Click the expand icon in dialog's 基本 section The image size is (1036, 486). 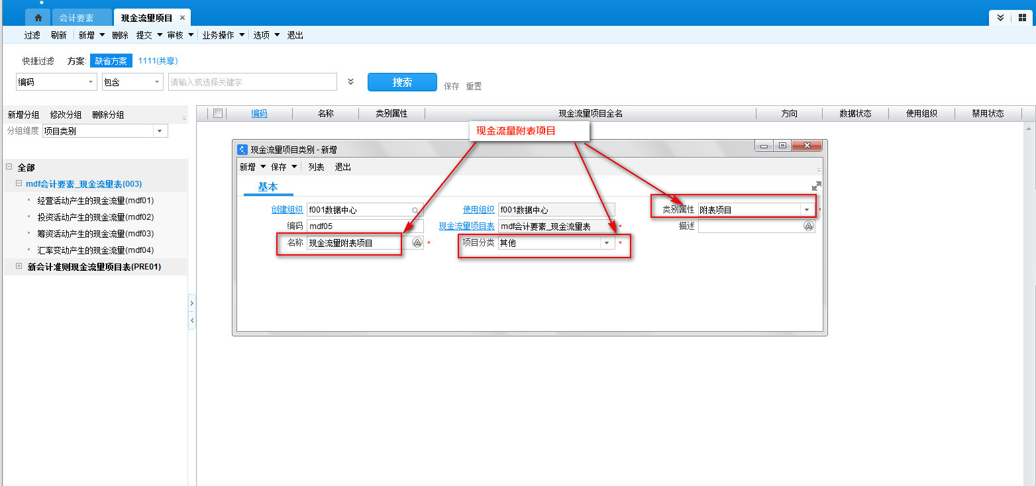(817, 187)
